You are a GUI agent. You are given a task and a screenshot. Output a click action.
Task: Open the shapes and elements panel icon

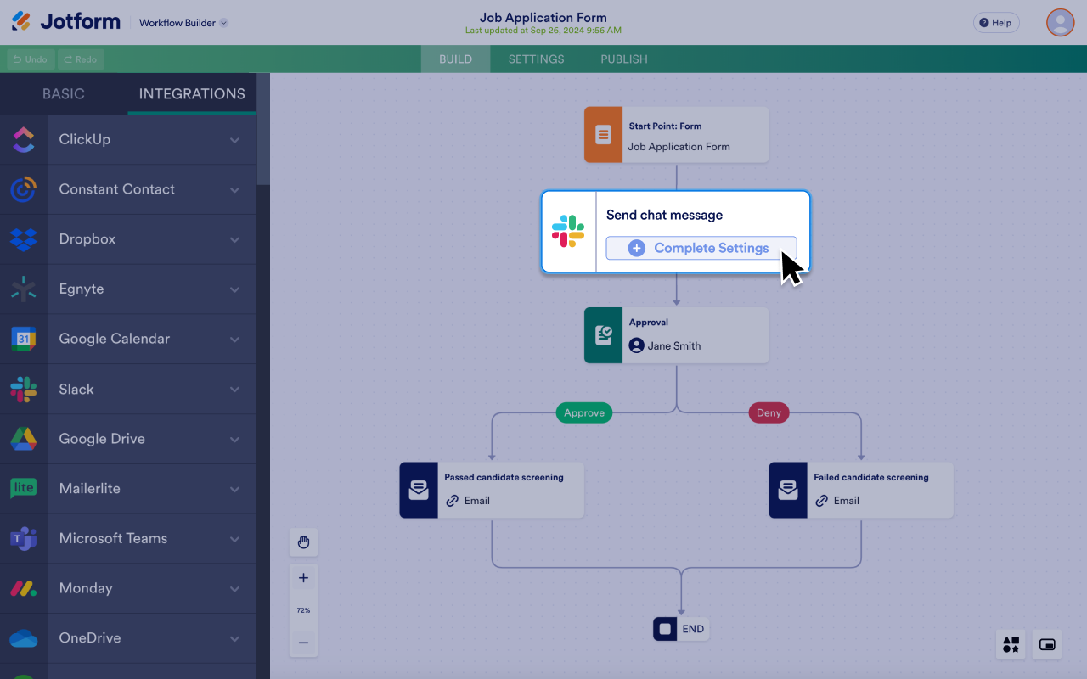point(1011,644)
